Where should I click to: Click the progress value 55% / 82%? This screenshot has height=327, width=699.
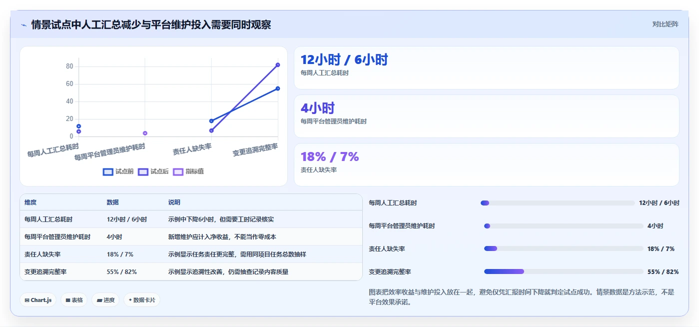click(x=663, y=272)
